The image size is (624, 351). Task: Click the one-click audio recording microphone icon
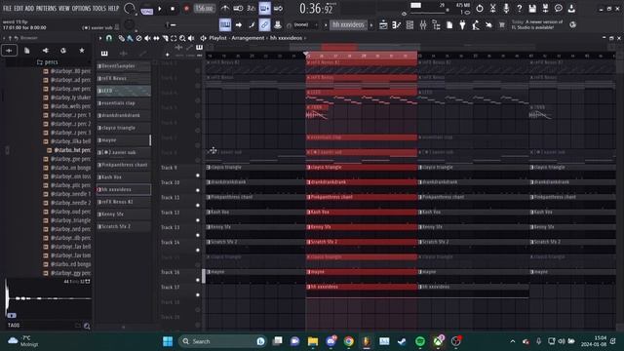[506, 8]
